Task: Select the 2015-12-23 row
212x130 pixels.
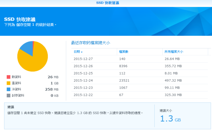Action: 140,87
